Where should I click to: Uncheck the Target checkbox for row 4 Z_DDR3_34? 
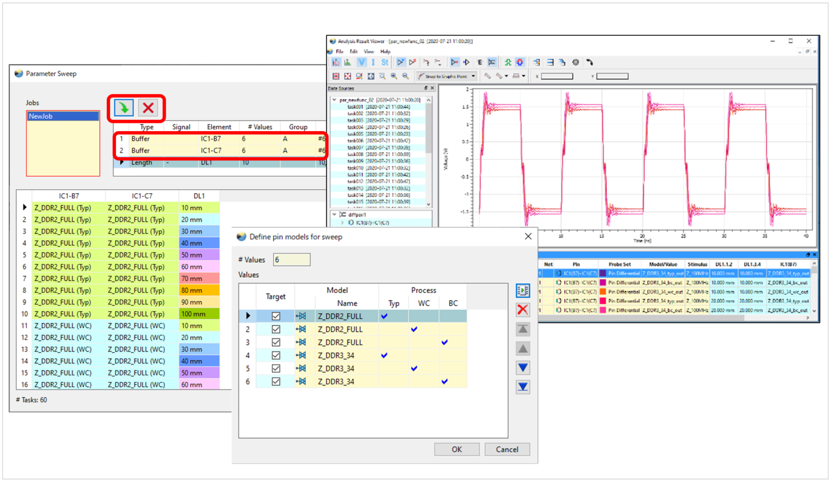pyautogui.click(x=276, y=355)
